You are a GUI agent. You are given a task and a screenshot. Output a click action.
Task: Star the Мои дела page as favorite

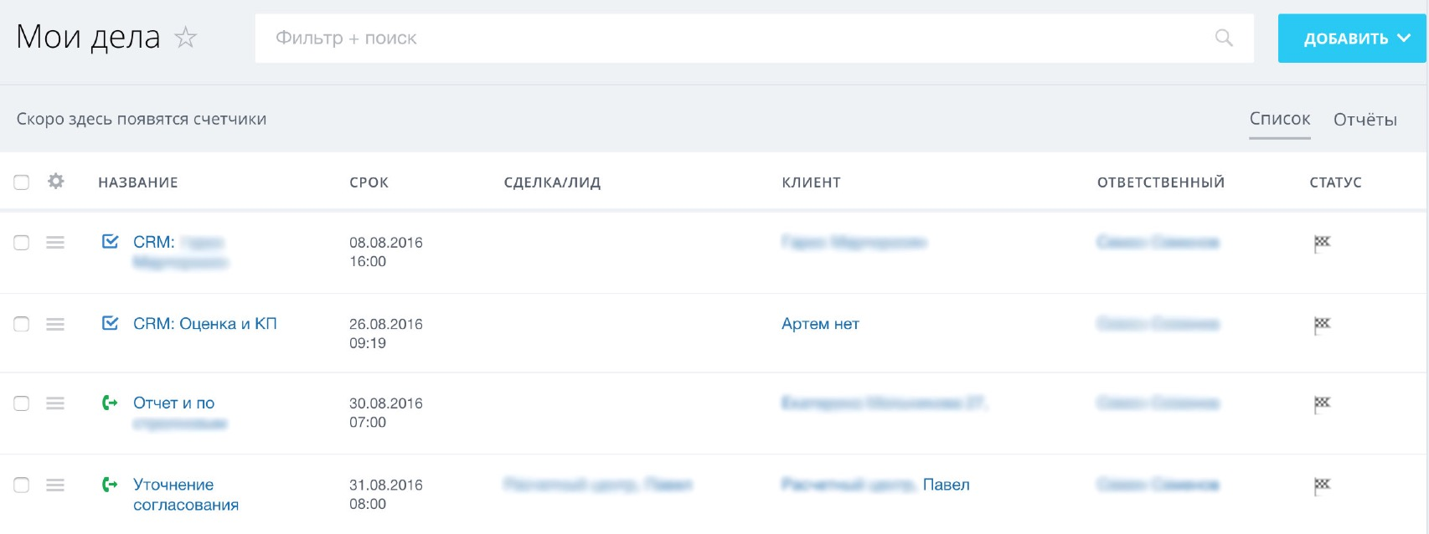(185, 38)
